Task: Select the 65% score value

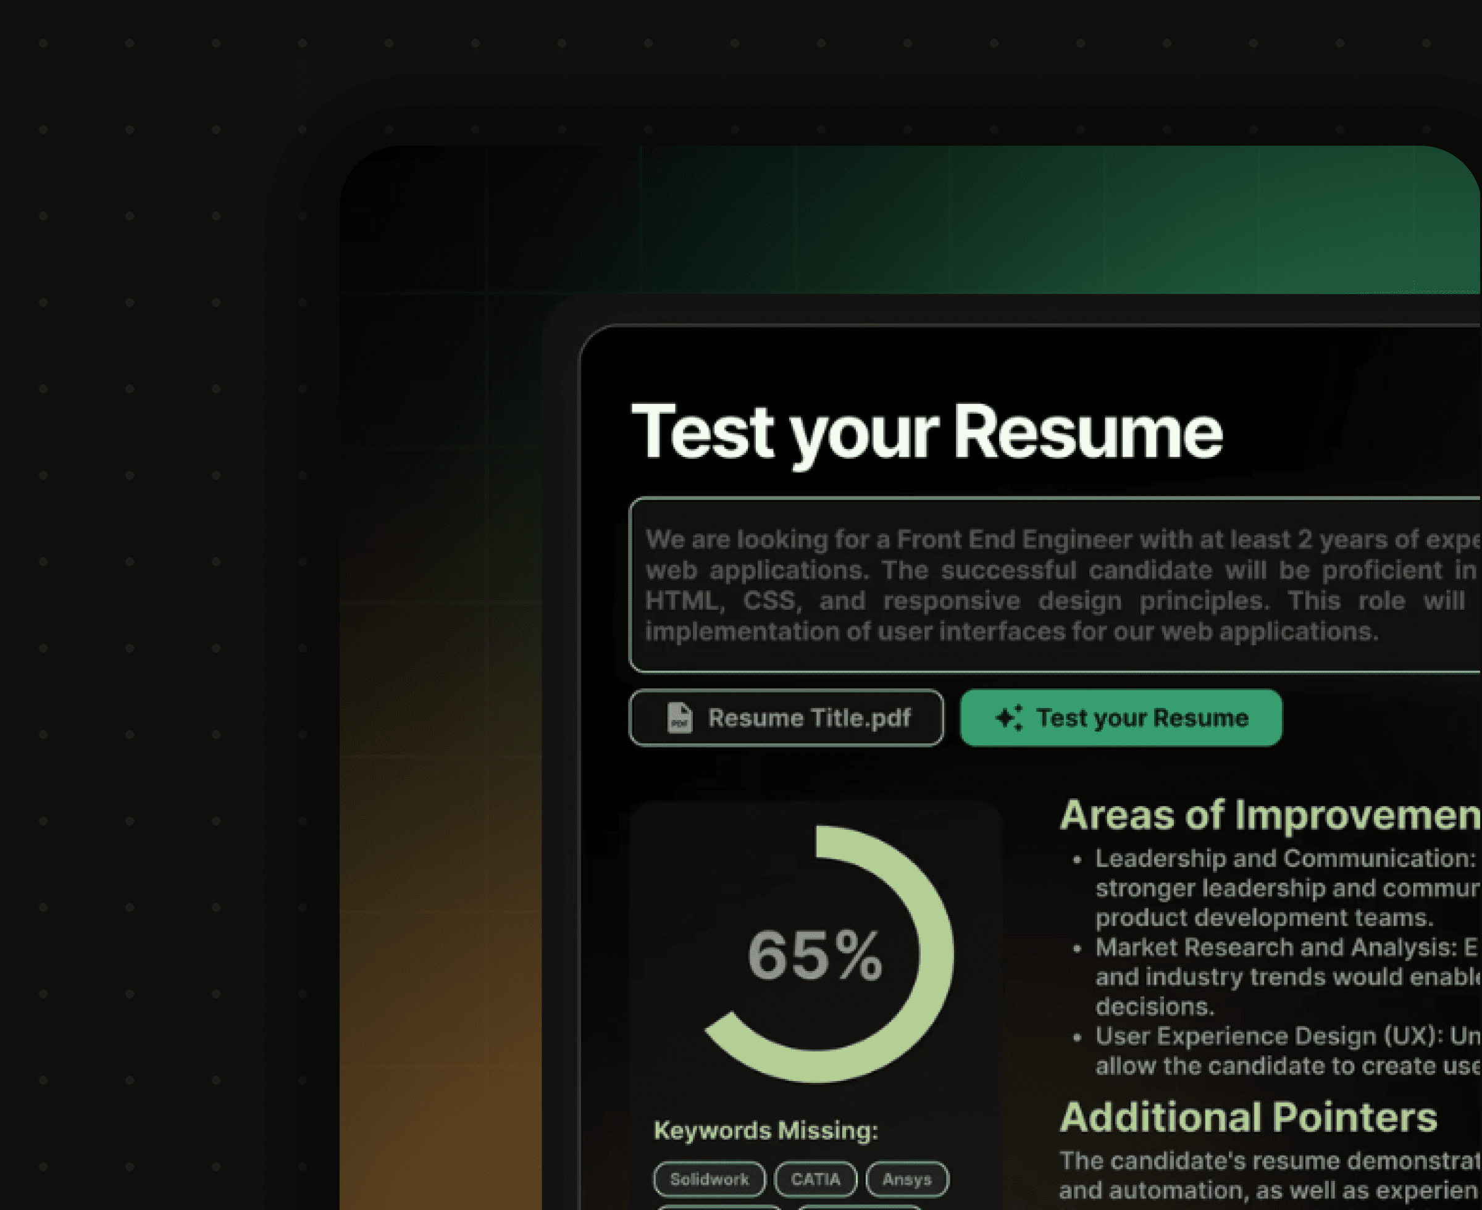Action: coord(814,956)
